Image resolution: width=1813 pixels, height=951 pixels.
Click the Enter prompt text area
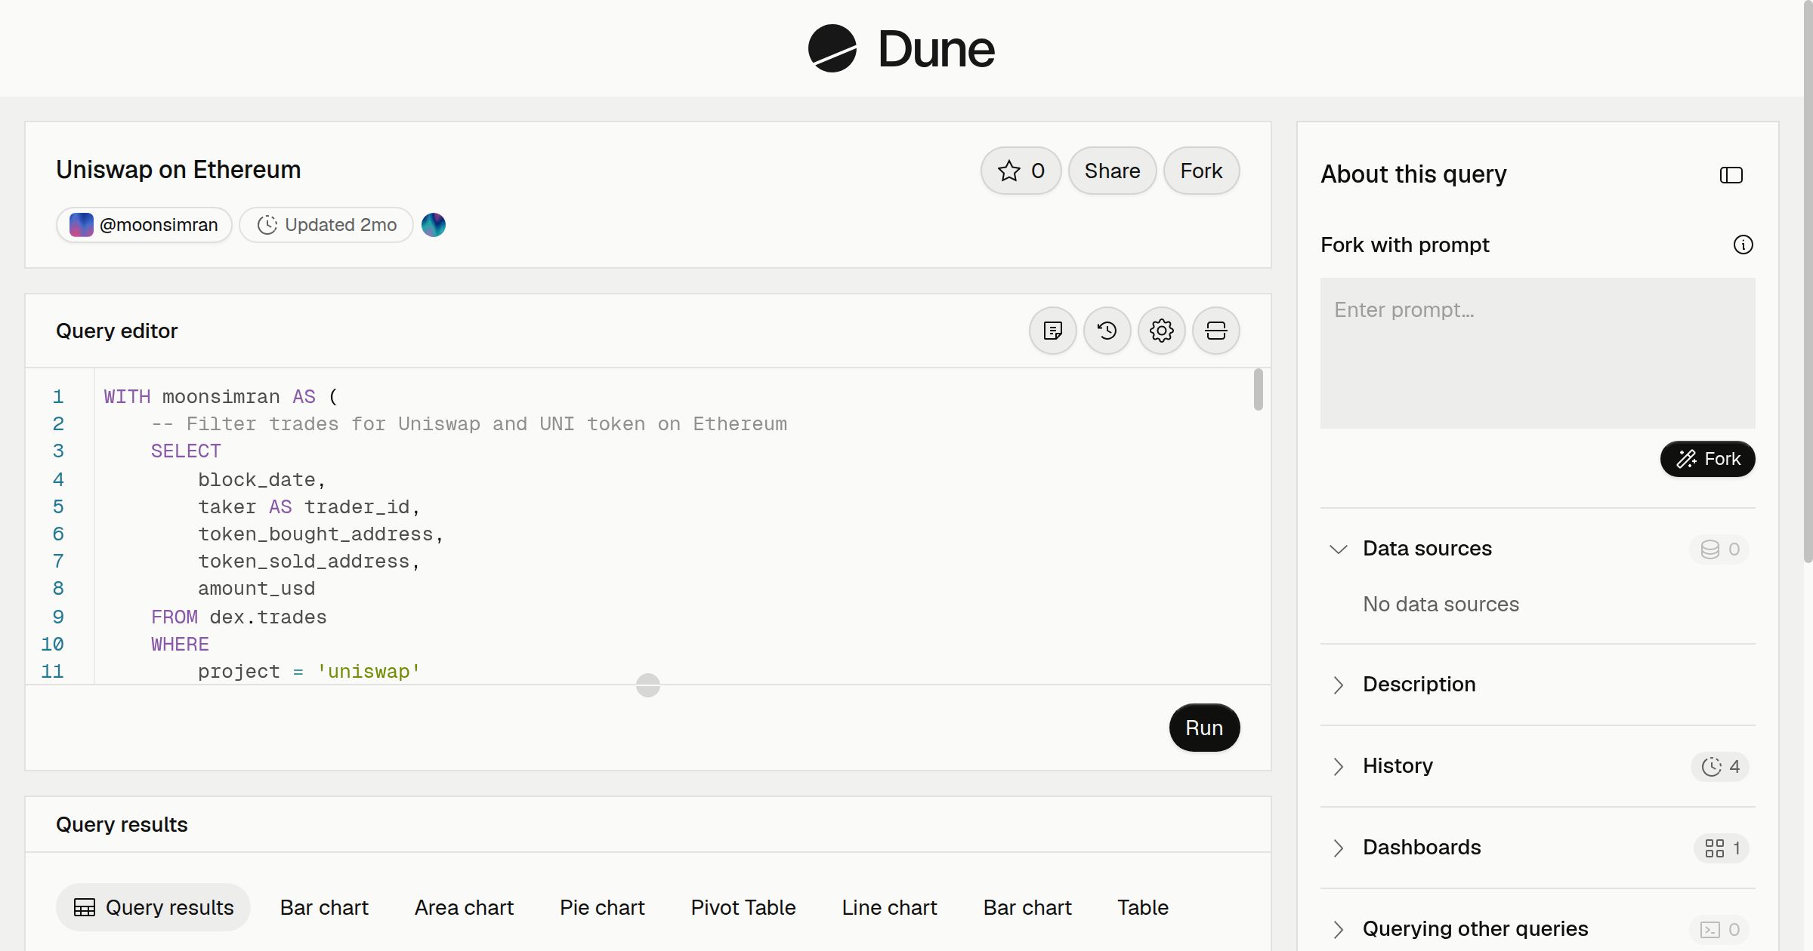click(x=1537, y=353)
